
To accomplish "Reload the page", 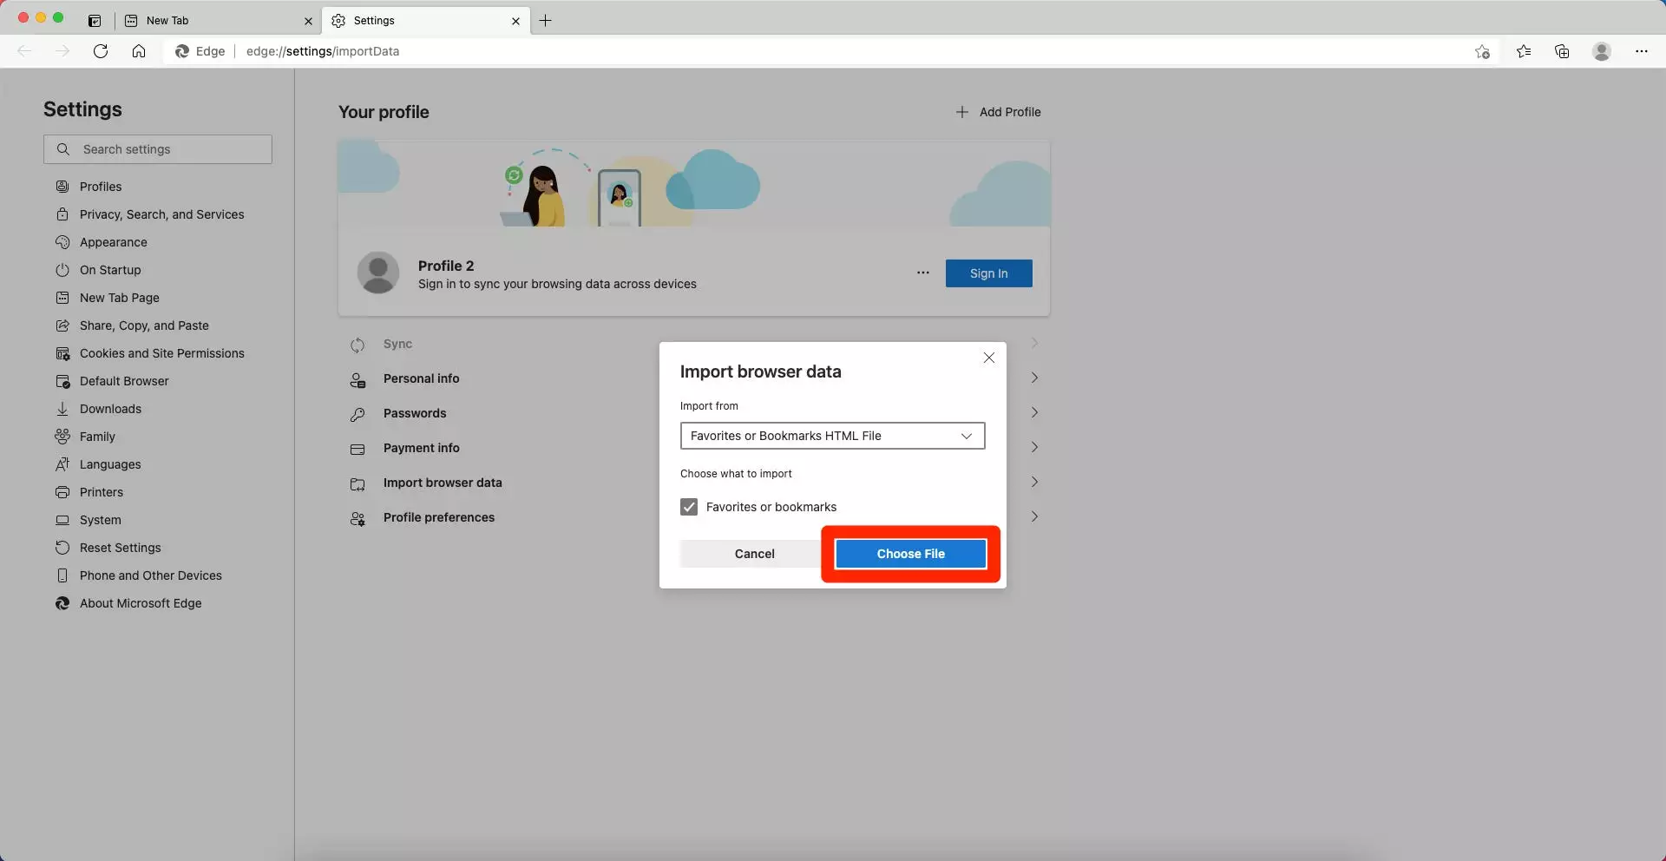I will (101, 51).
